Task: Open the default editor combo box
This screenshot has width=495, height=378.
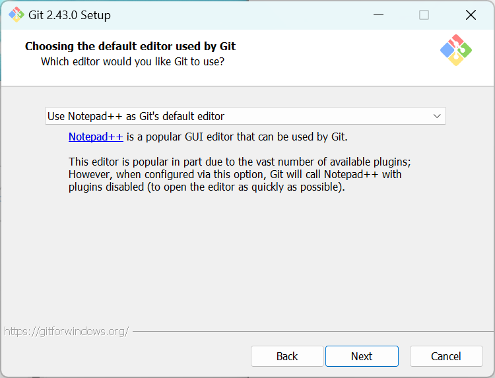Action: (x=245, y=116)
